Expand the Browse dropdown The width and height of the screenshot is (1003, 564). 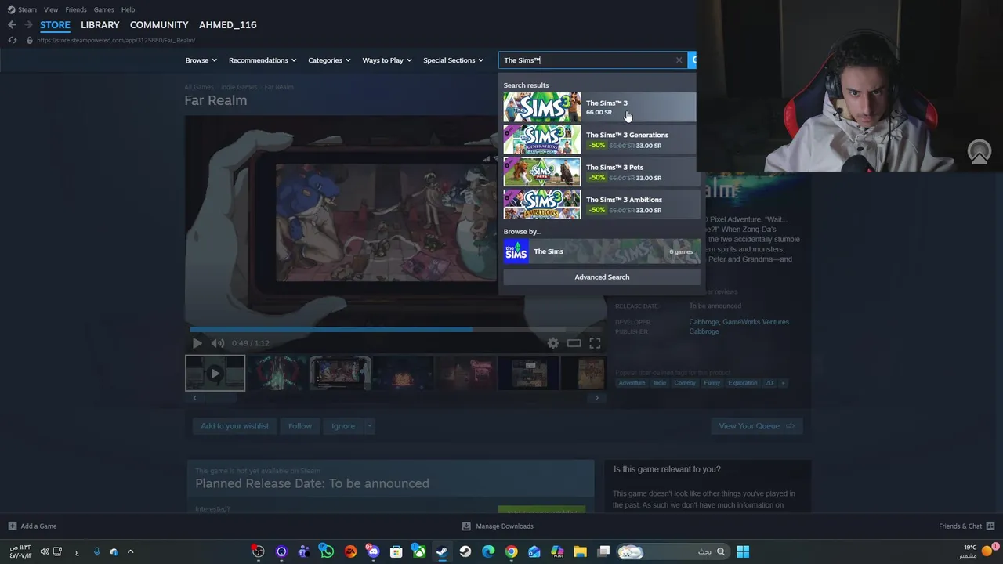201,60
